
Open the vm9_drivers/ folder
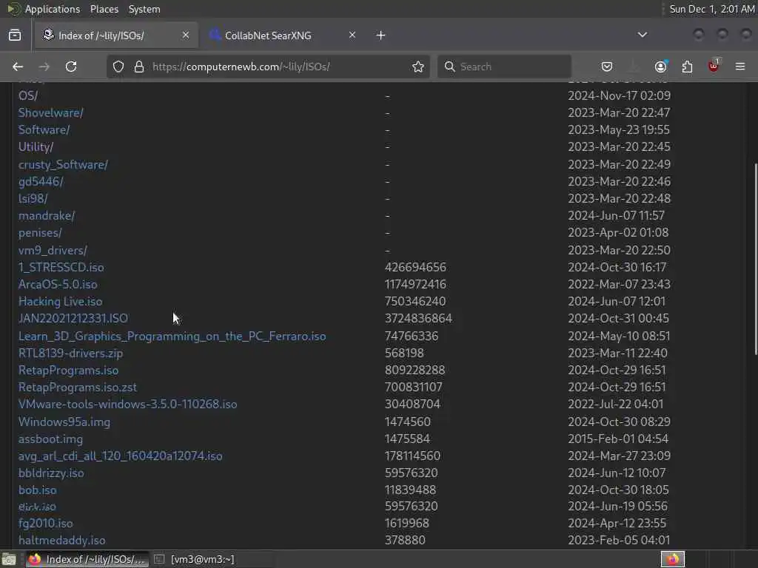pos(53,250)
